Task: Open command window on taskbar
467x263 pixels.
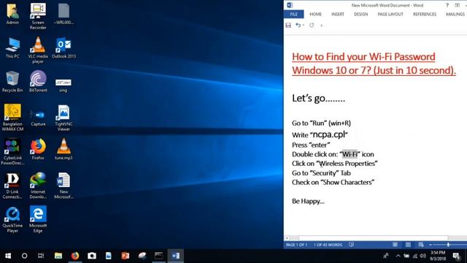Action: click(158, 256)
